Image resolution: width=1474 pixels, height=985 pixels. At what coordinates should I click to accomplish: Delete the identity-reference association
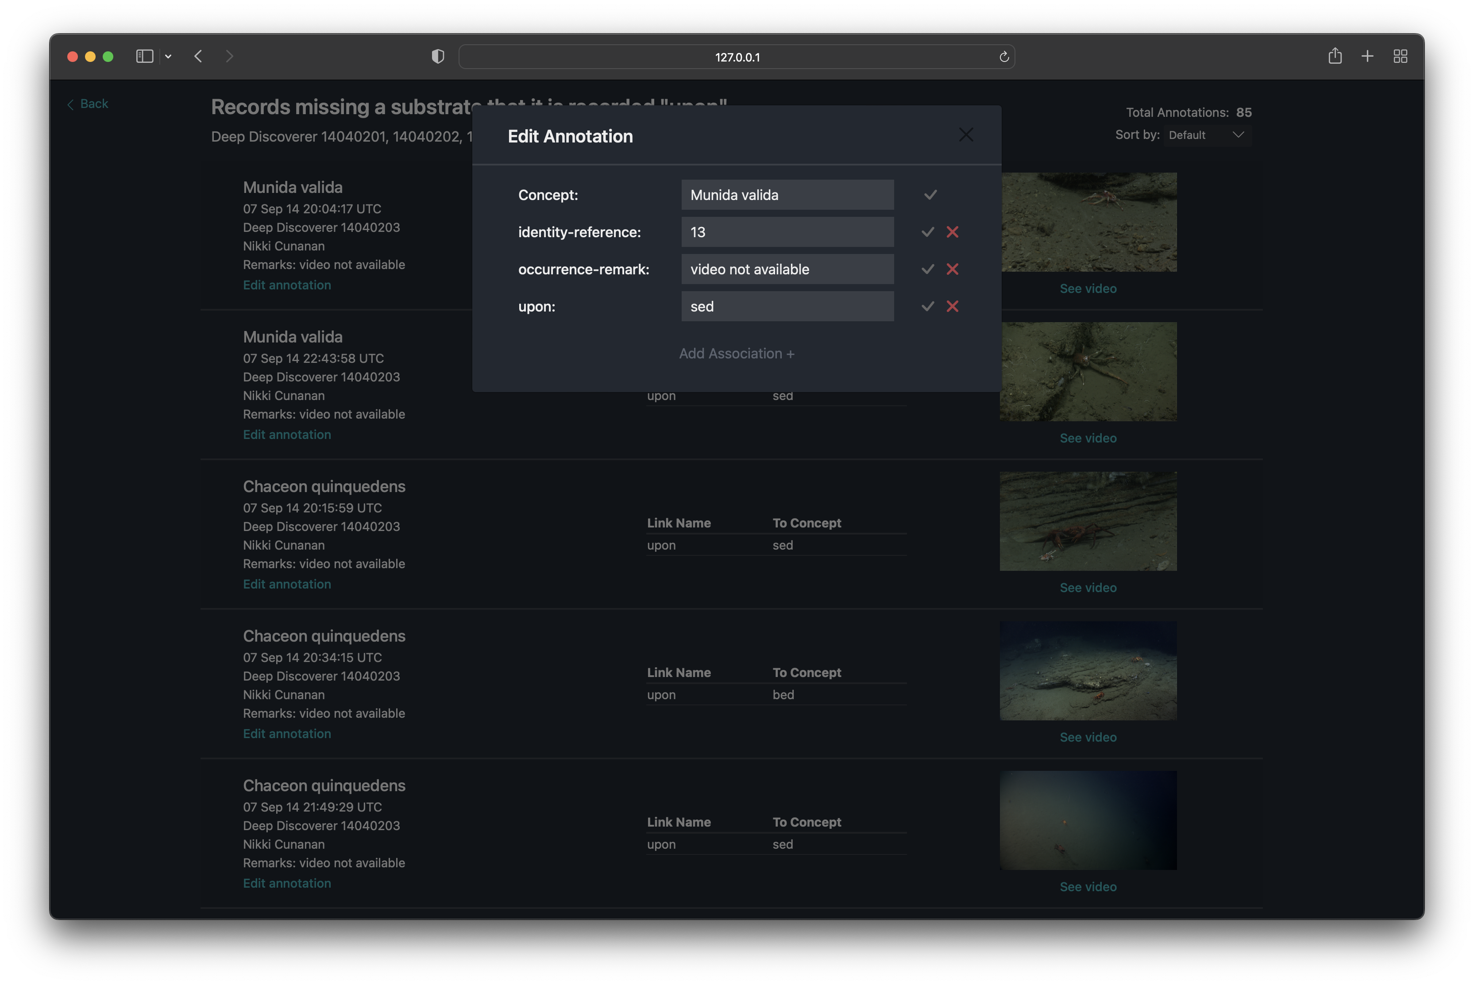pos(953,232)
